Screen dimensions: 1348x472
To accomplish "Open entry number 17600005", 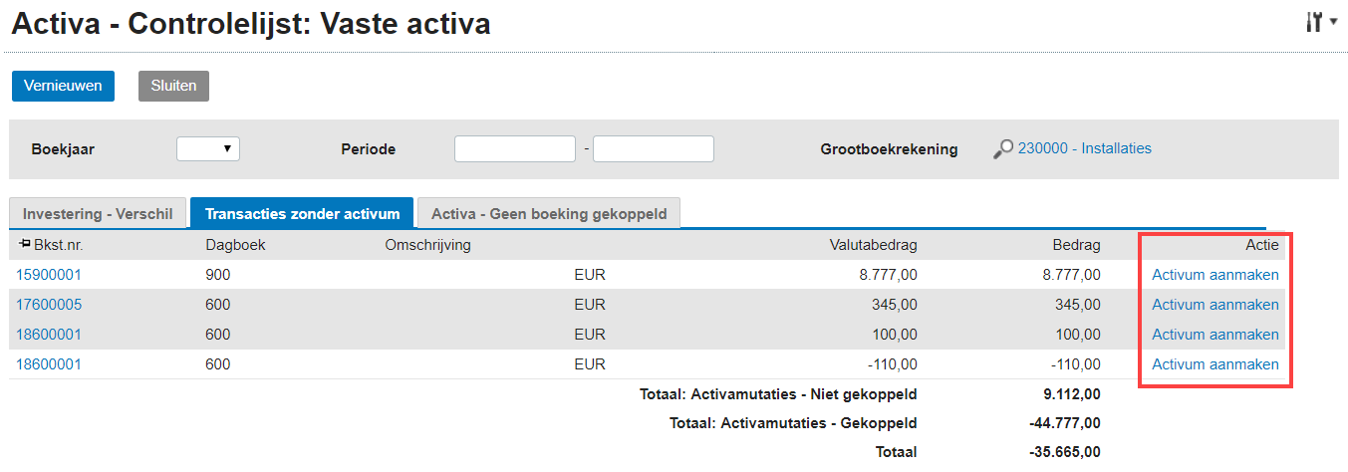I will [x=49, y=305].
